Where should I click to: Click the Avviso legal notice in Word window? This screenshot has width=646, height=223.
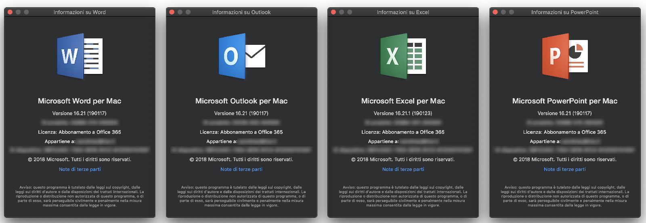pyautogui.click(x=80, y=196)
